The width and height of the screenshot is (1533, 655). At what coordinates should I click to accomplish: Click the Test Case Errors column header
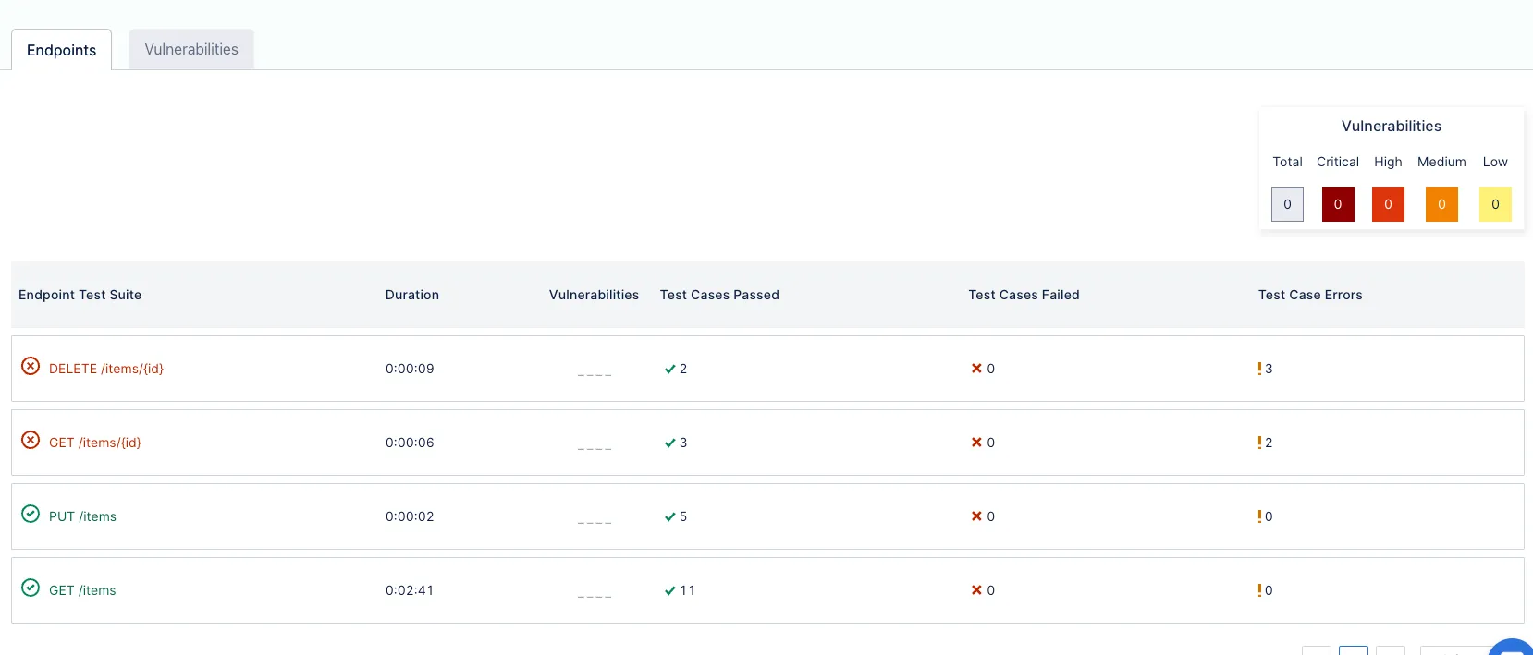[x=1310, y=295]
